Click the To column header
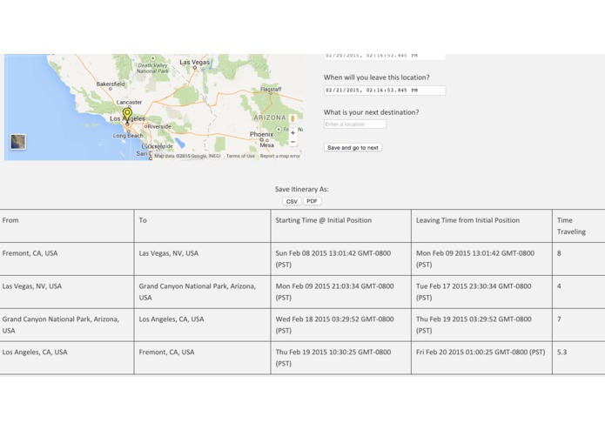The height and width of the screenshot is (430, 605). tap(143, 220)
